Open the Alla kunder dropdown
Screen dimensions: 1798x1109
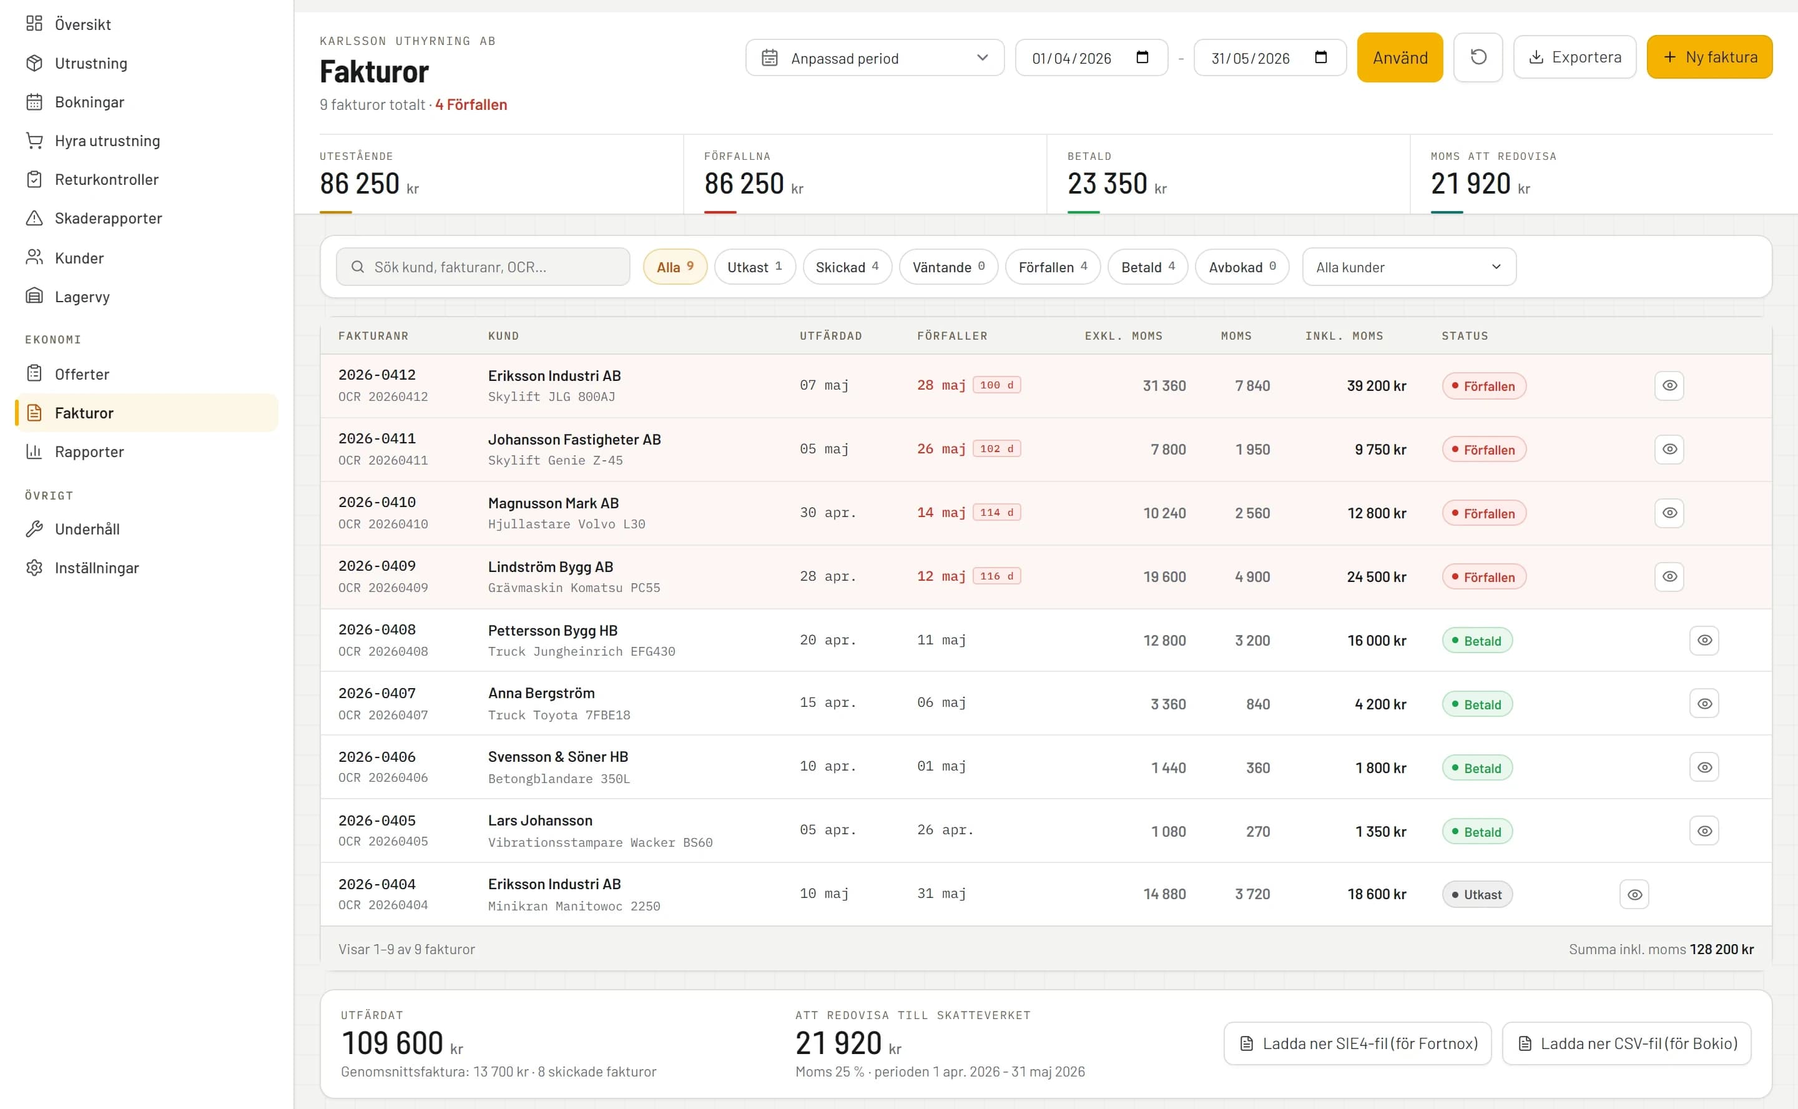tap(1408, 267)
